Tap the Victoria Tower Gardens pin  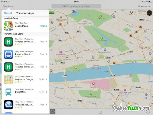click(76, 68)
